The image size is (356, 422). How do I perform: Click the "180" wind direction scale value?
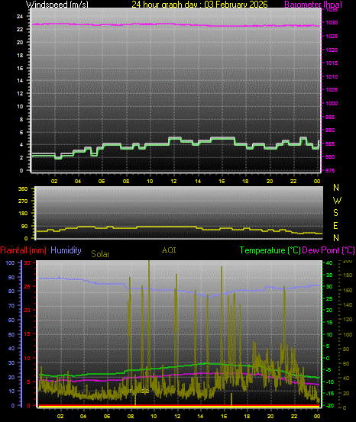[23, 214]
